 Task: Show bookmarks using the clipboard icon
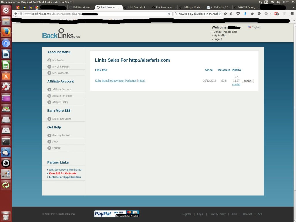231,14
